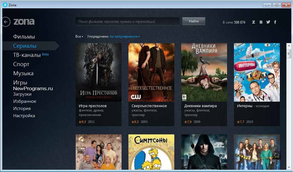The width and height of the screenshot is (293, 172).
Task: Click into the search input field
Action: pos(127,22)
